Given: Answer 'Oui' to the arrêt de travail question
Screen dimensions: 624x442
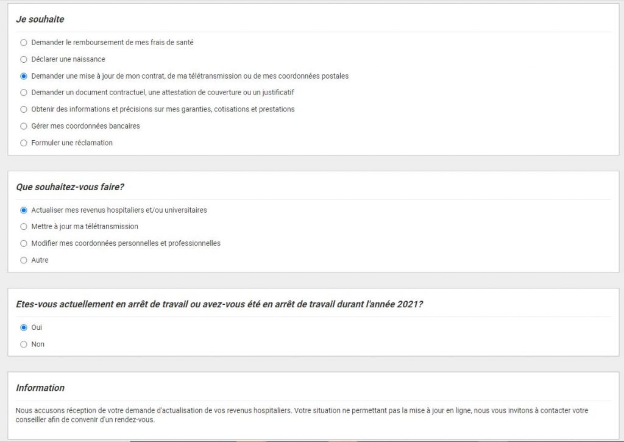Looking at the screenshot, I should coord(24,327).
